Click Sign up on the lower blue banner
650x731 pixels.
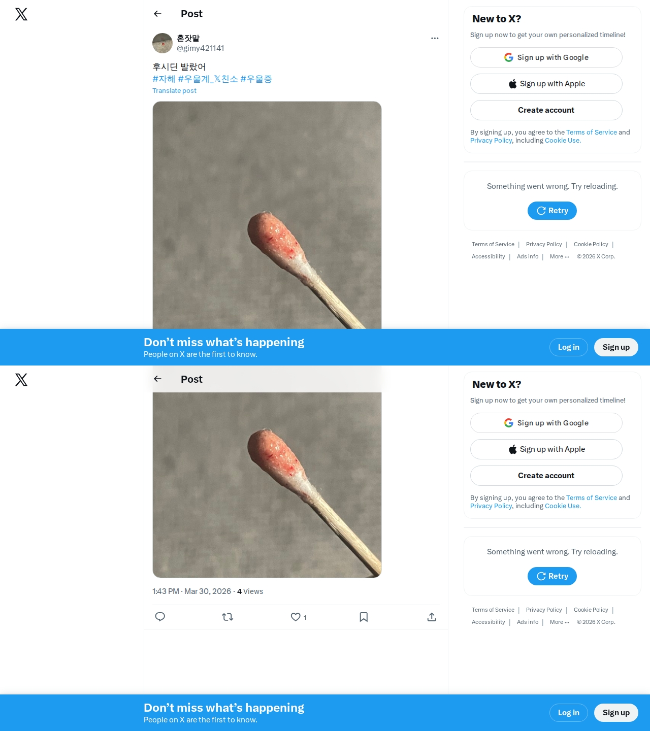point(616,713)
